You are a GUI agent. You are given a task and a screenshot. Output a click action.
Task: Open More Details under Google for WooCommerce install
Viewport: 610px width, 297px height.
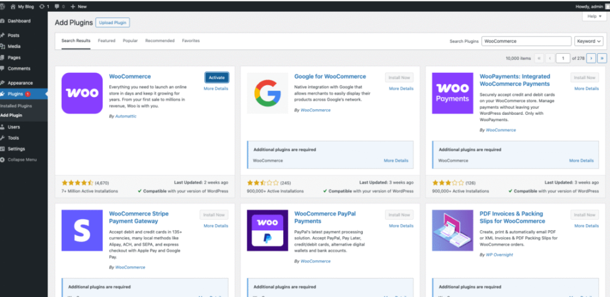pos(401,89)
